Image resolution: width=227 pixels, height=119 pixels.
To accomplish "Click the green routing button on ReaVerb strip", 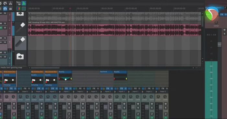I will click(x=110, y=118).
